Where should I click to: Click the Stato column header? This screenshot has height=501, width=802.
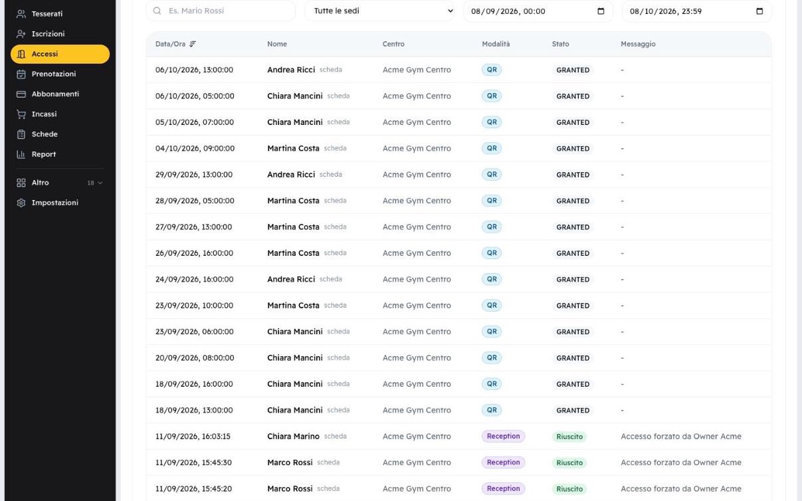[x=560, y=44]
